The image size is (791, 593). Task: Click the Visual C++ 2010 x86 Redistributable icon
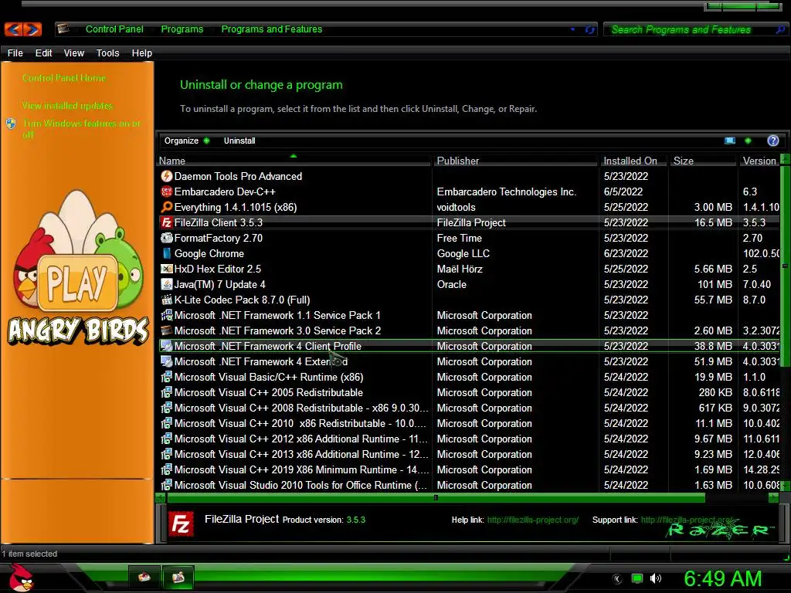pyautogui.click(x=167, y=424)
